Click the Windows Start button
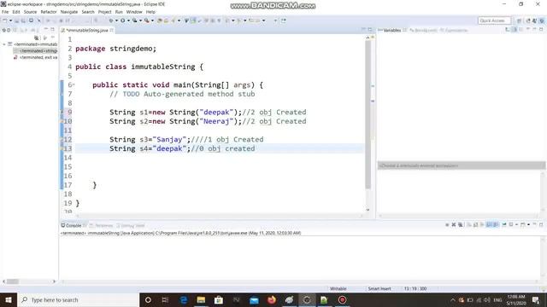 [9, 299]
